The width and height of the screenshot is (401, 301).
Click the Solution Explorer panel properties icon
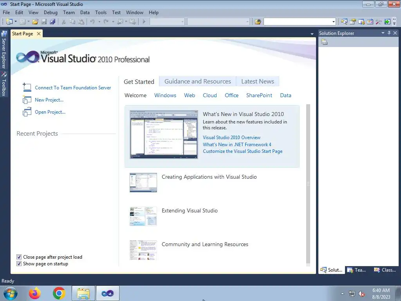click(324, 42)
